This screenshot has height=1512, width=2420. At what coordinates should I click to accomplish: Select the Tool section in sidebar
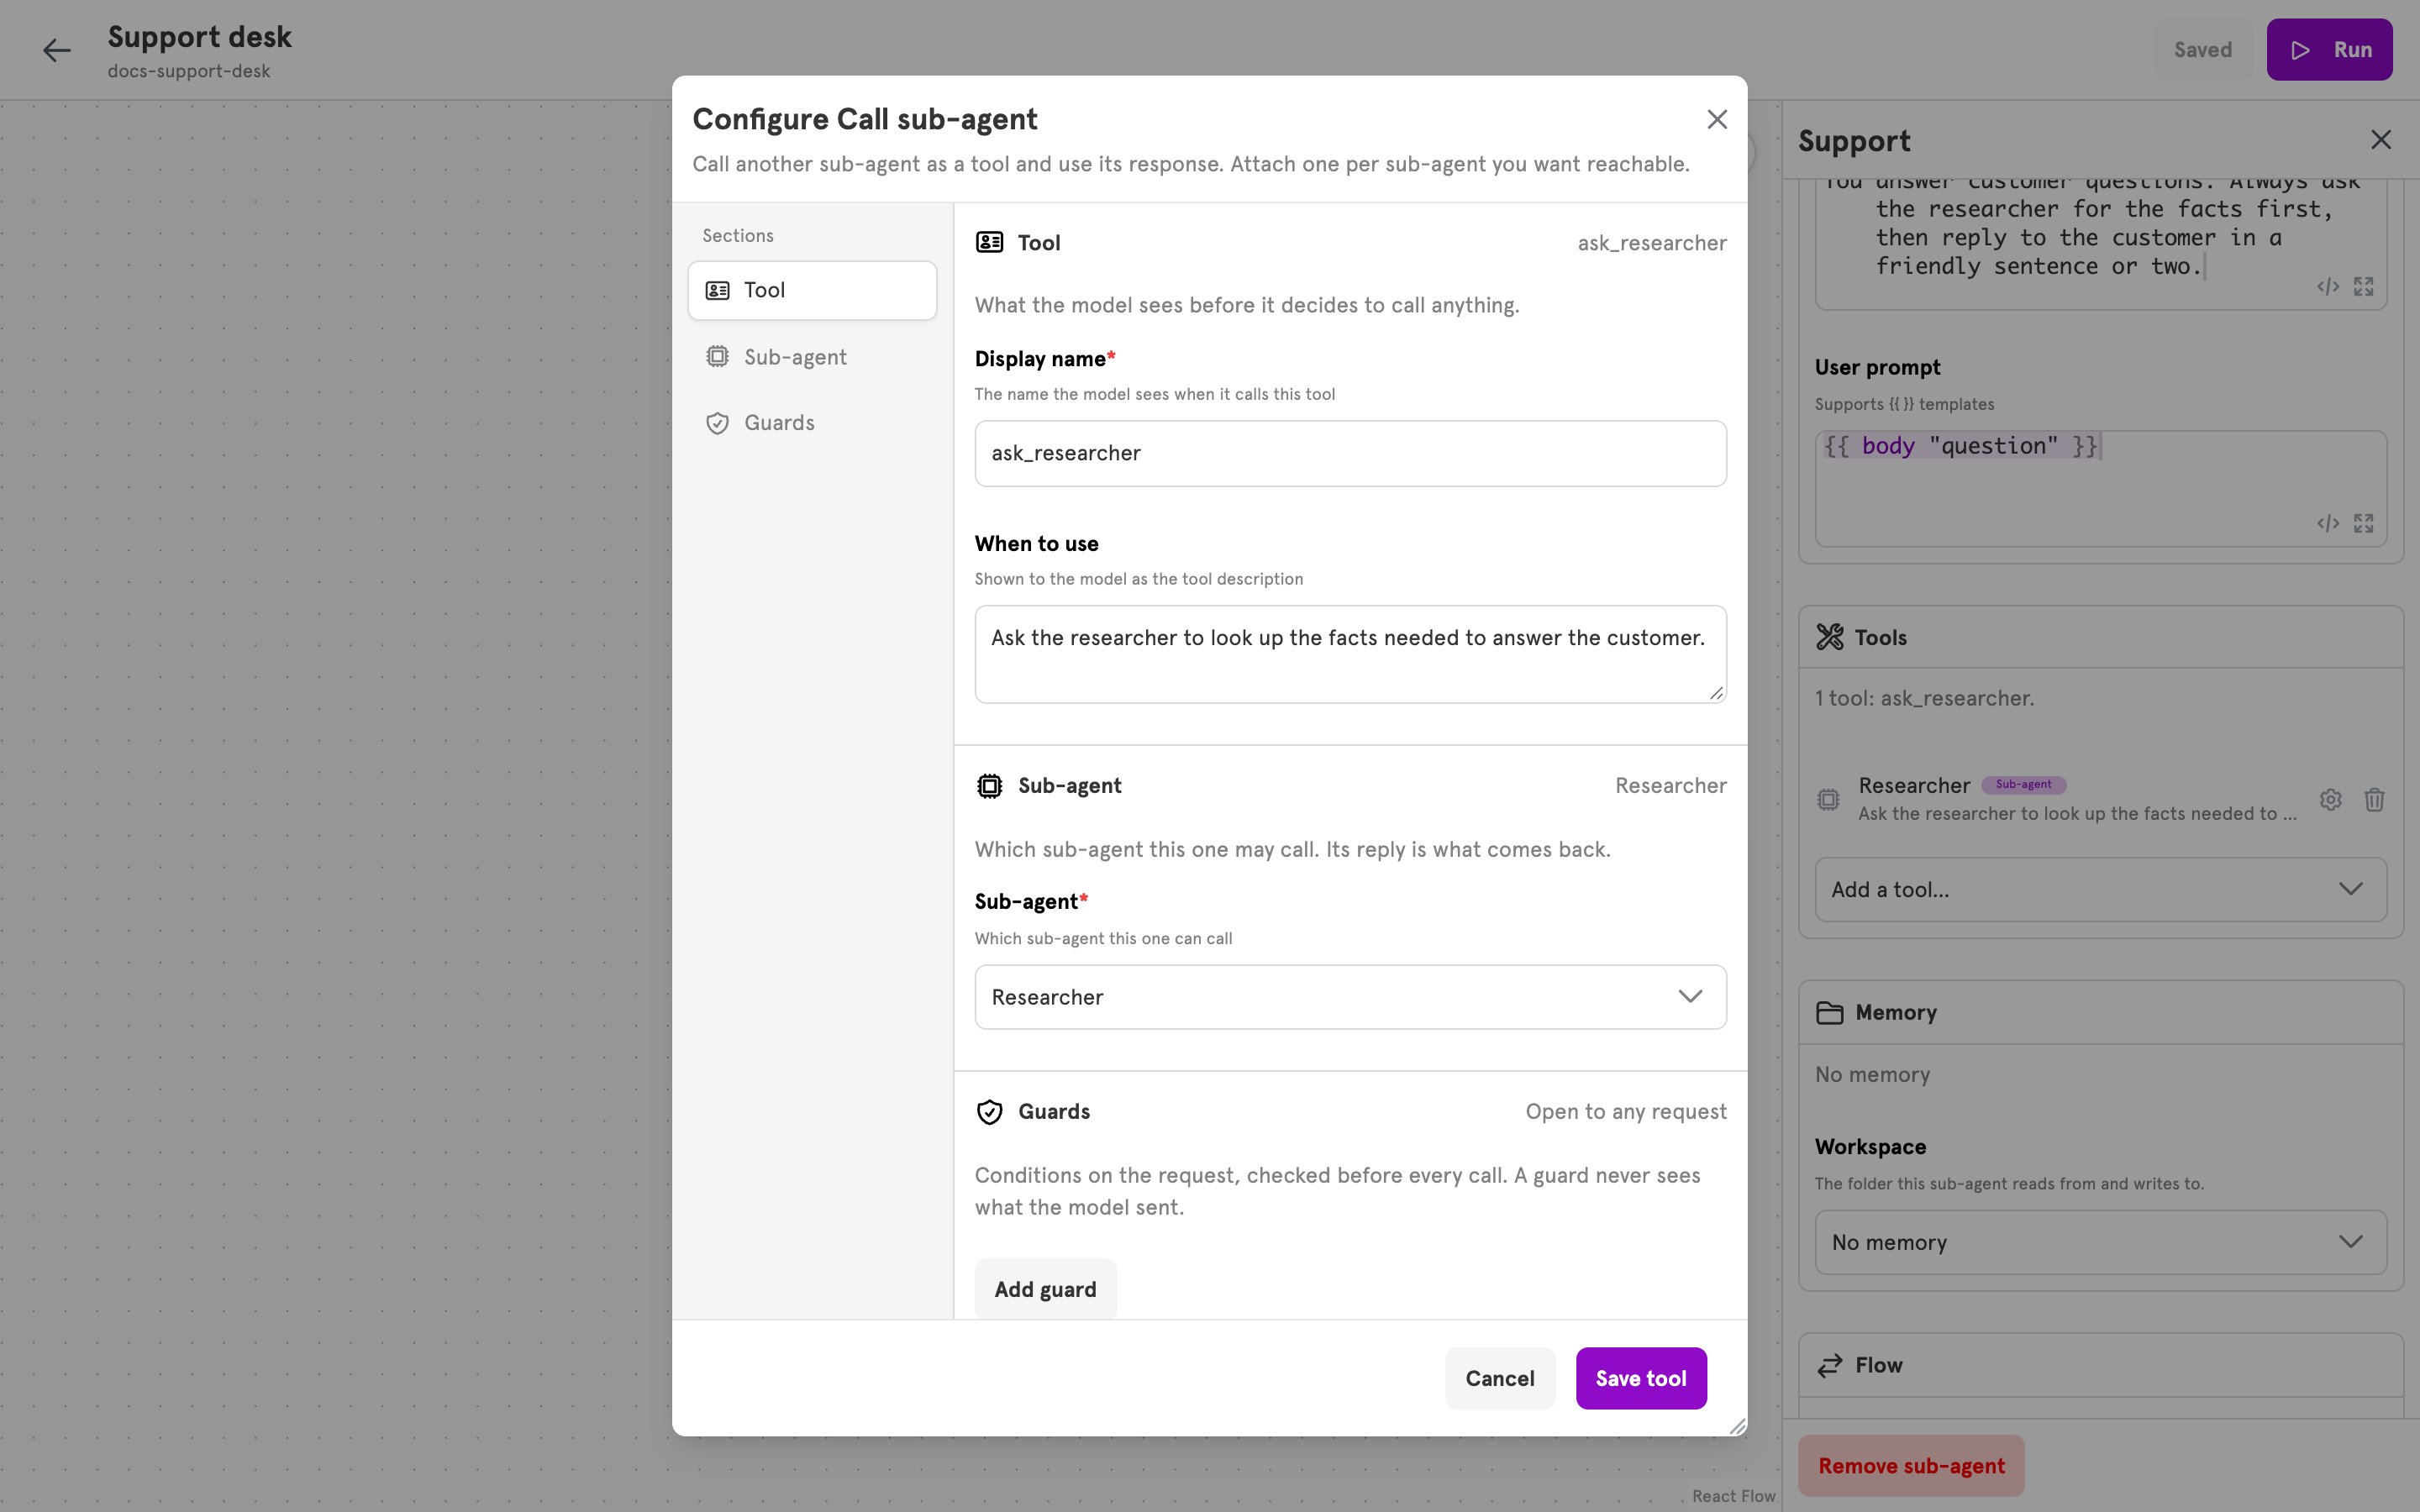[812, 291]
